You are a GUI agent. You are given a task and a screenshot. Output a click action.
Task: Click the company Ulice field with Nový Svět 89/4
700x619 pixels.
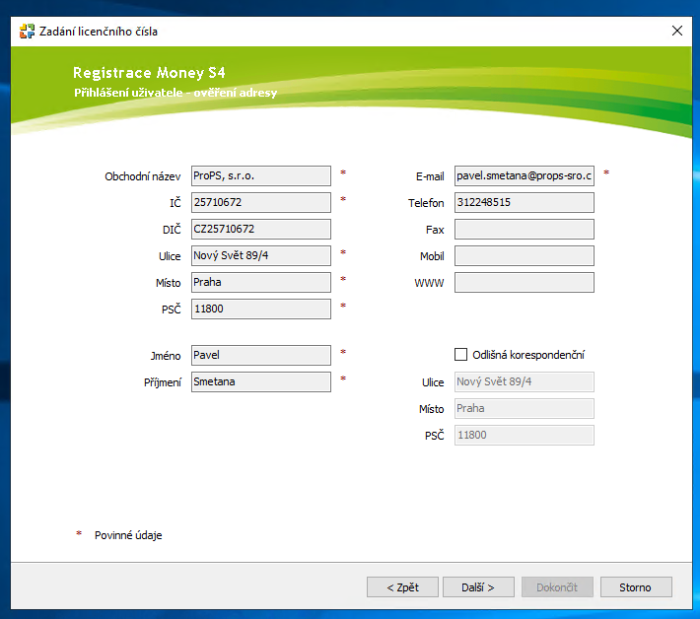(260, 256)
